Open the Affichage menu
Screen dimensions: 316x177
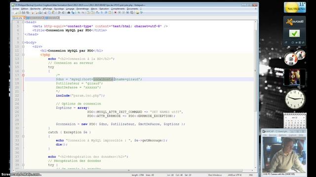pyautogui.click(x=47, y=9)
